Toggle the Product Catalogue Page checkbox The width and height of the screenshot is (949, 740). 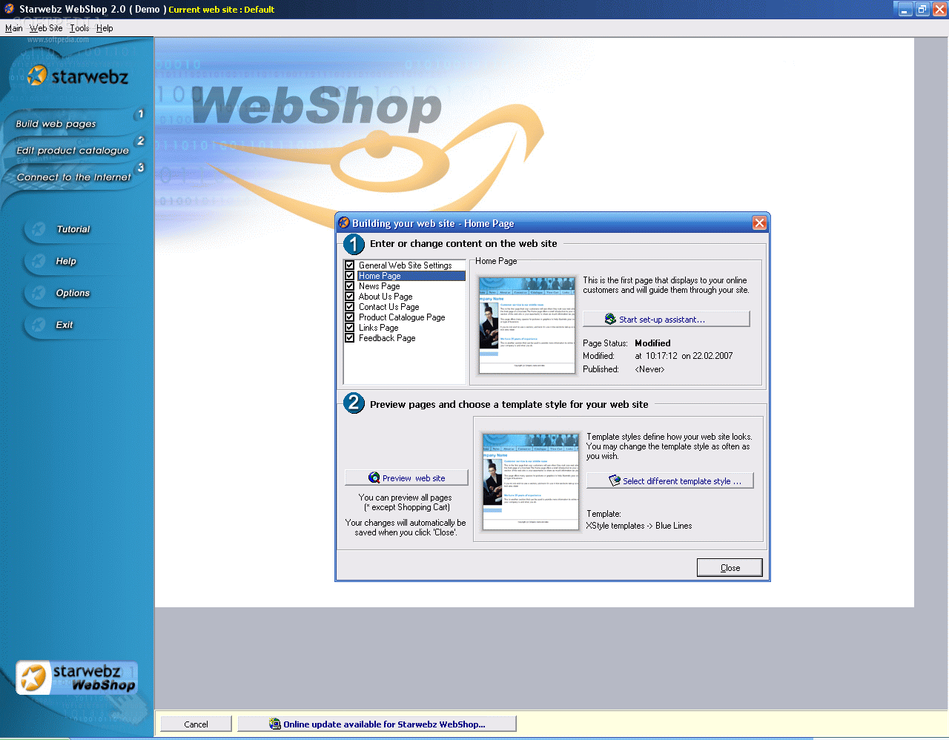click(349, 317)
